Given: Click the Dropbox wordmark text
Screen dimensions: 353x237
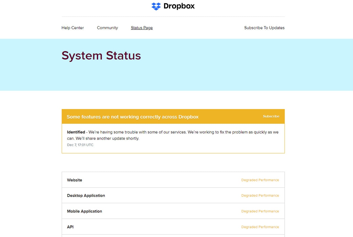Looking at the screenshot, I should [x=179, y=6].
